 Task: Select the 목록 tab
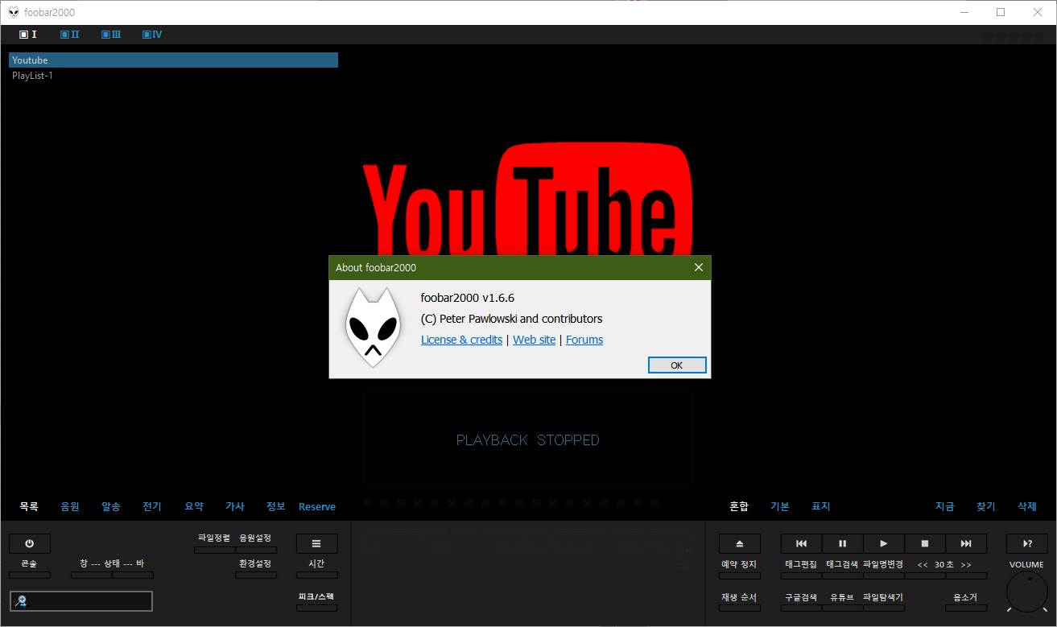click(x=29, y=506)
